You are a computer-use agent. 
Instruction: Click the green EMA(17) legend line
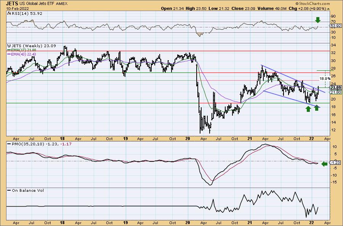[9, 50]
